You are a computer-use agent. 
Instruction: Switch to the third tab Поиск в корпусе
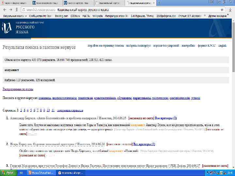pos(78,3)
